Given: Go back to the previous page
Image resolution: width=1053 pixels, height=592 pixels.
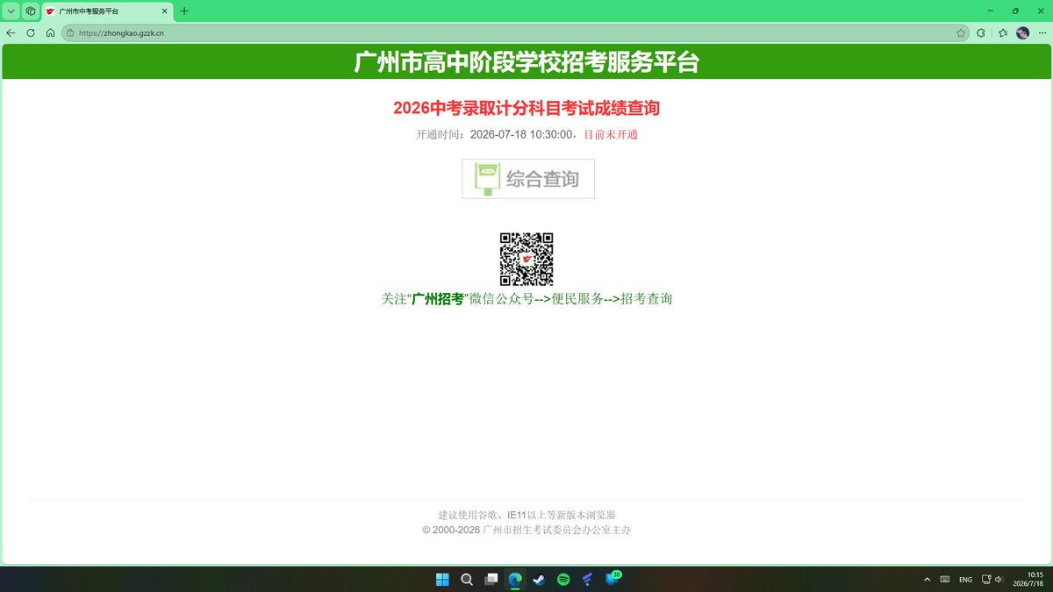Looking at the screenshot, I should pos(11,32).
